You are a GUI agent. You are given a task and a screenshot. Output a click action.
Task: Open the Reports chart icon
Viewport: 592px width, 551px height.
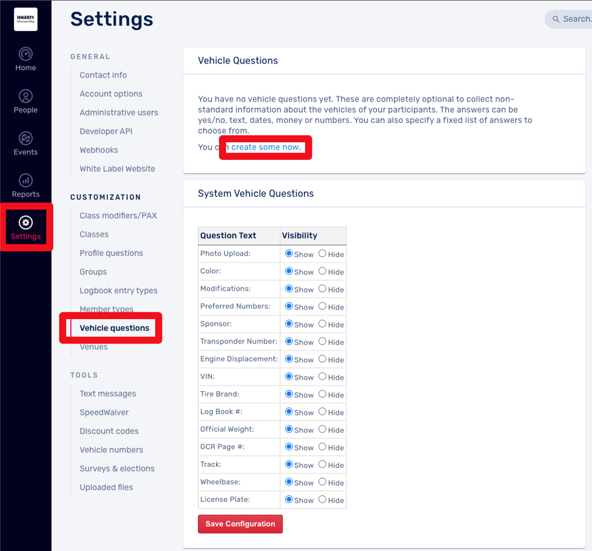click(25, 180)
